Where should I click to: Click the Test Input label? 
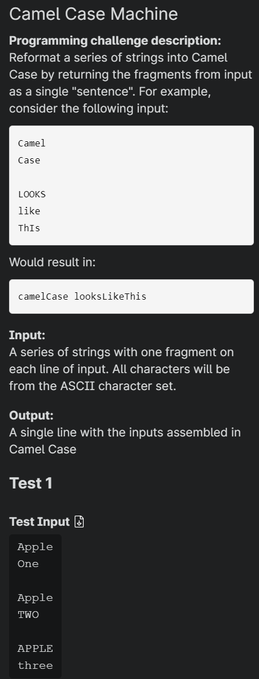point(40,522)
